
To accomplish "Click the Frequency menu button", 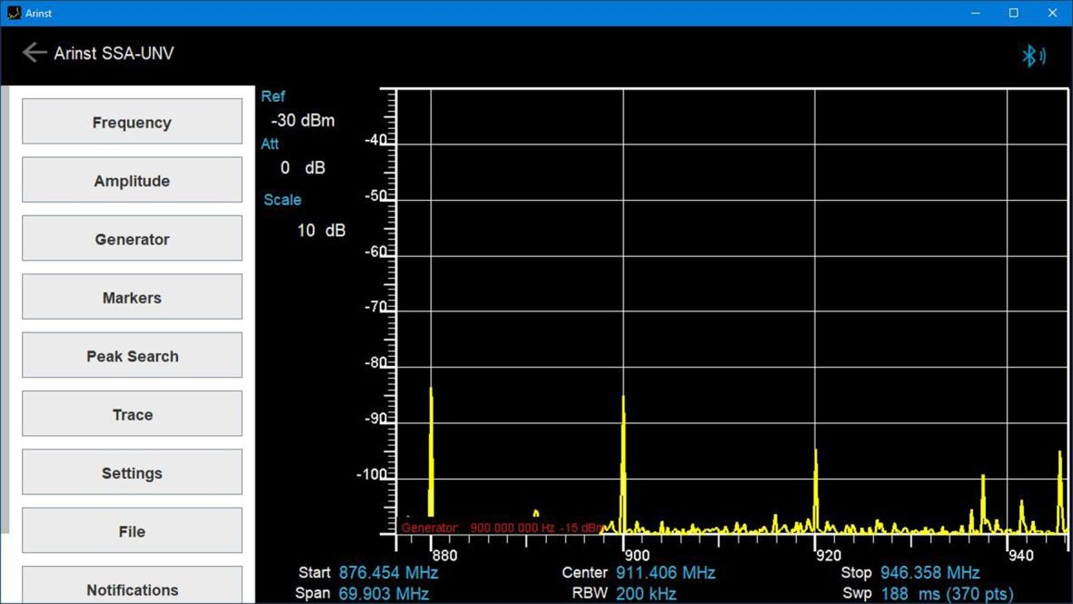I will point(132,122).
